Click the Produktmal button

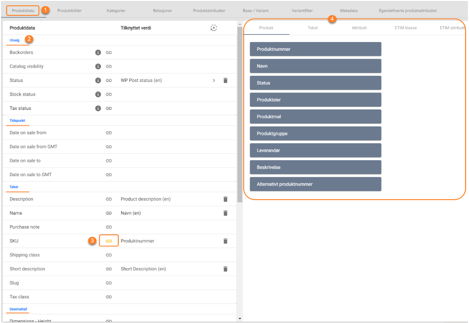pyautogui.click(x=316, y=117)
